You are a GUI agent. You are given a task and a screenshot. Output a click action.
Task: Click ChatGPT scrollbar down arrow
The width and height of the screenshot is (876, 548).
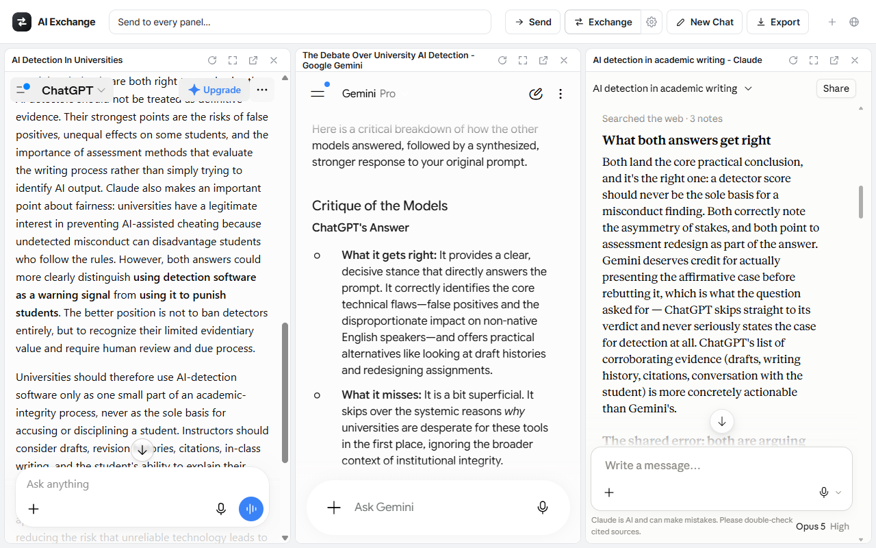click(x=285, y=538)
